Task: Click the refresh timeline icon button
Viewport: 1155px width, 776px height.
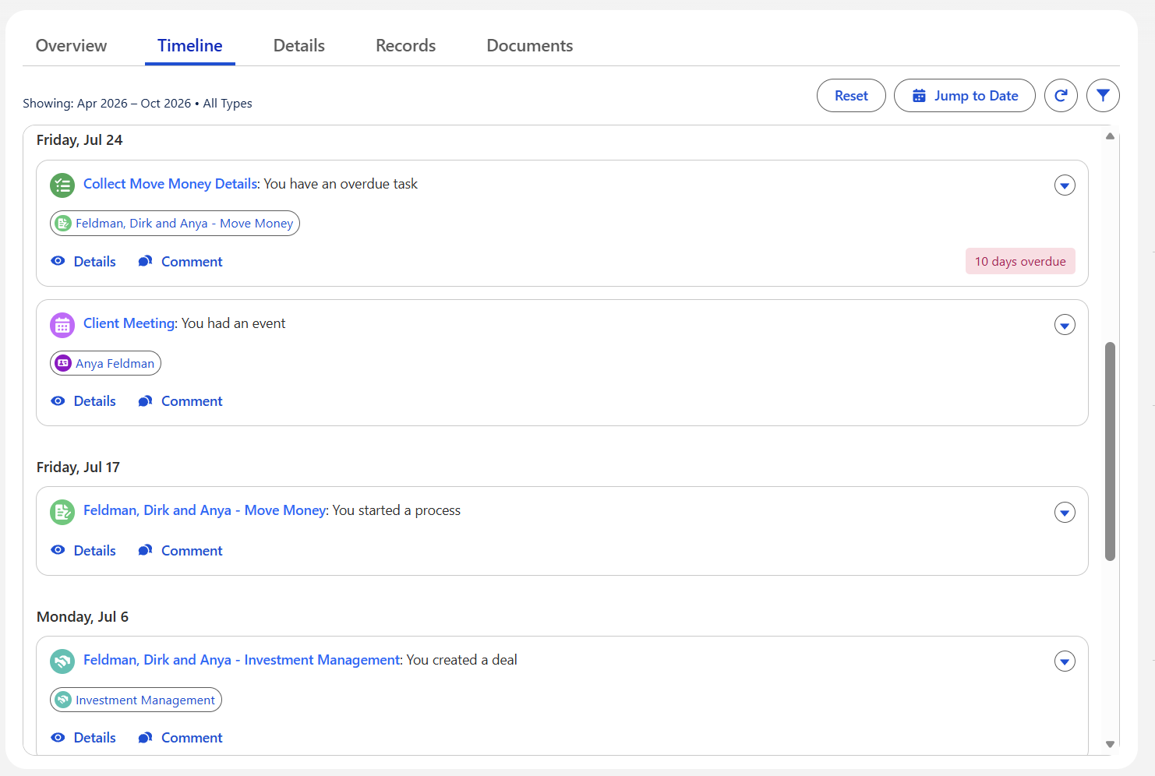Action: tap(1061, 96)
